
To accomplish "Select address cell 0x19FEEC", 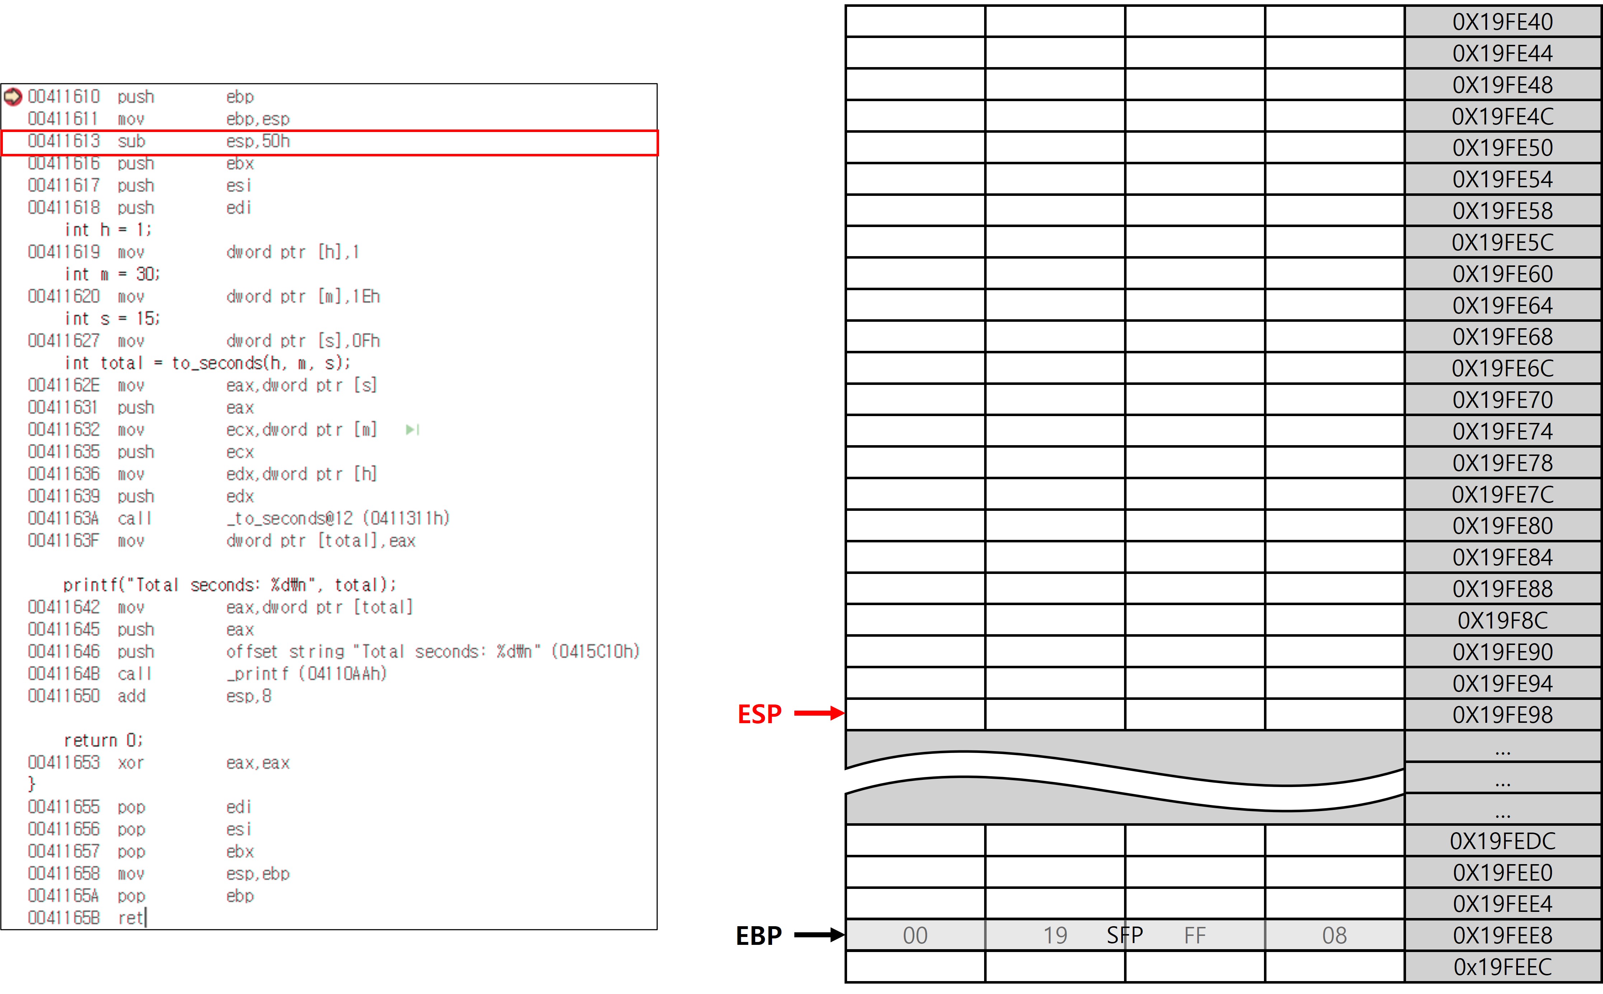I will (x=1503, y=967).
